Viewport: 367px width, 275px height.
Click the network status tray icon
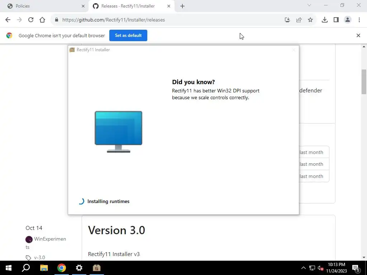[x=312, y=268]
